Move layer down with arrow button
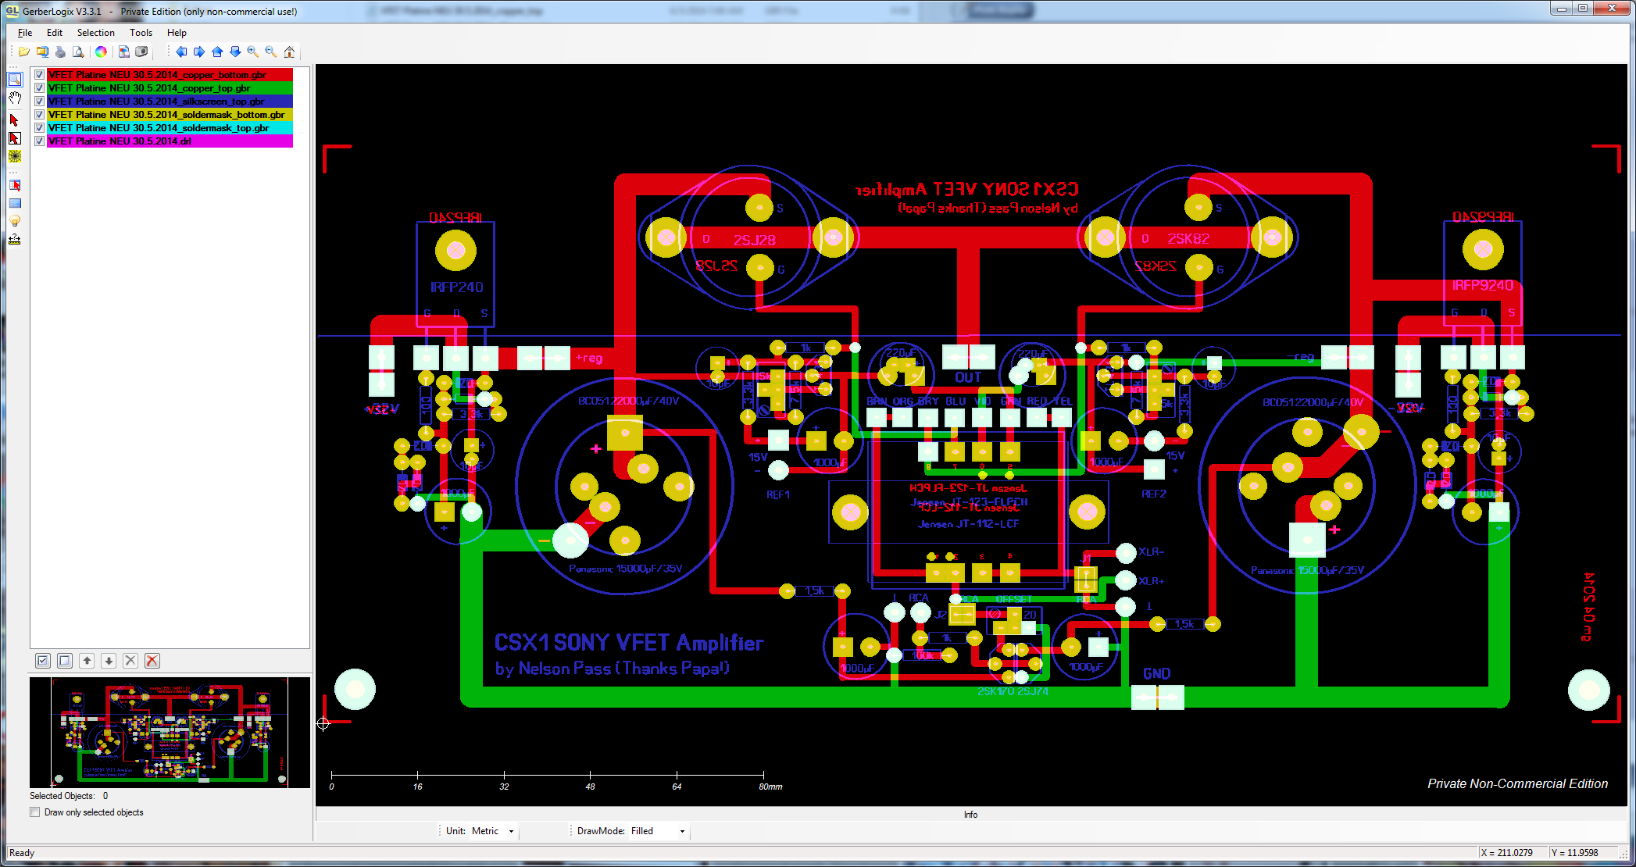This screenshot has height=867, width=1636. click(x=109, y=661)
